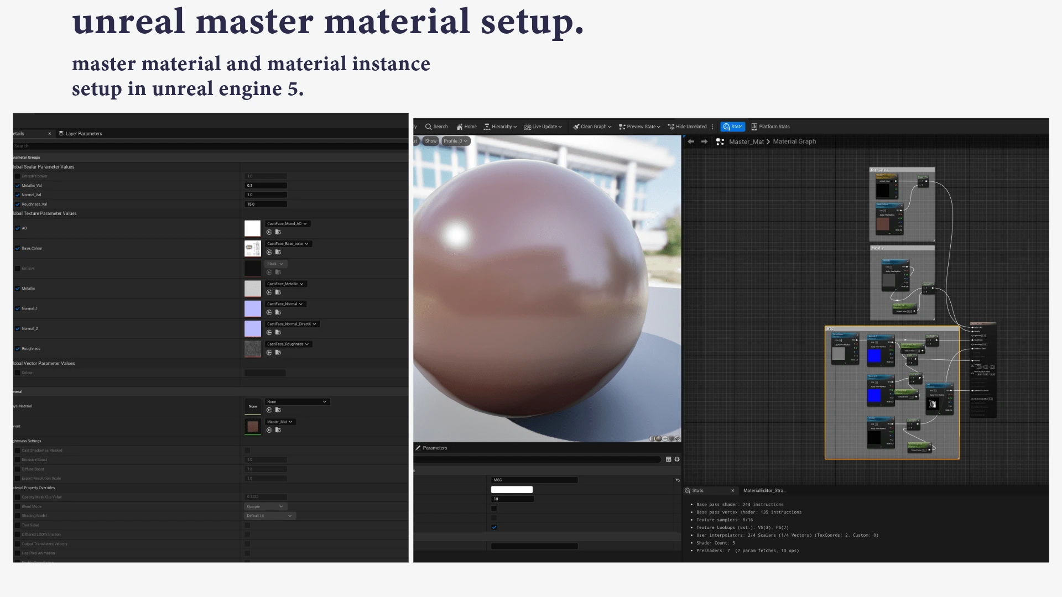Enable the Emisive texture checkbox

tap(18, 269)
